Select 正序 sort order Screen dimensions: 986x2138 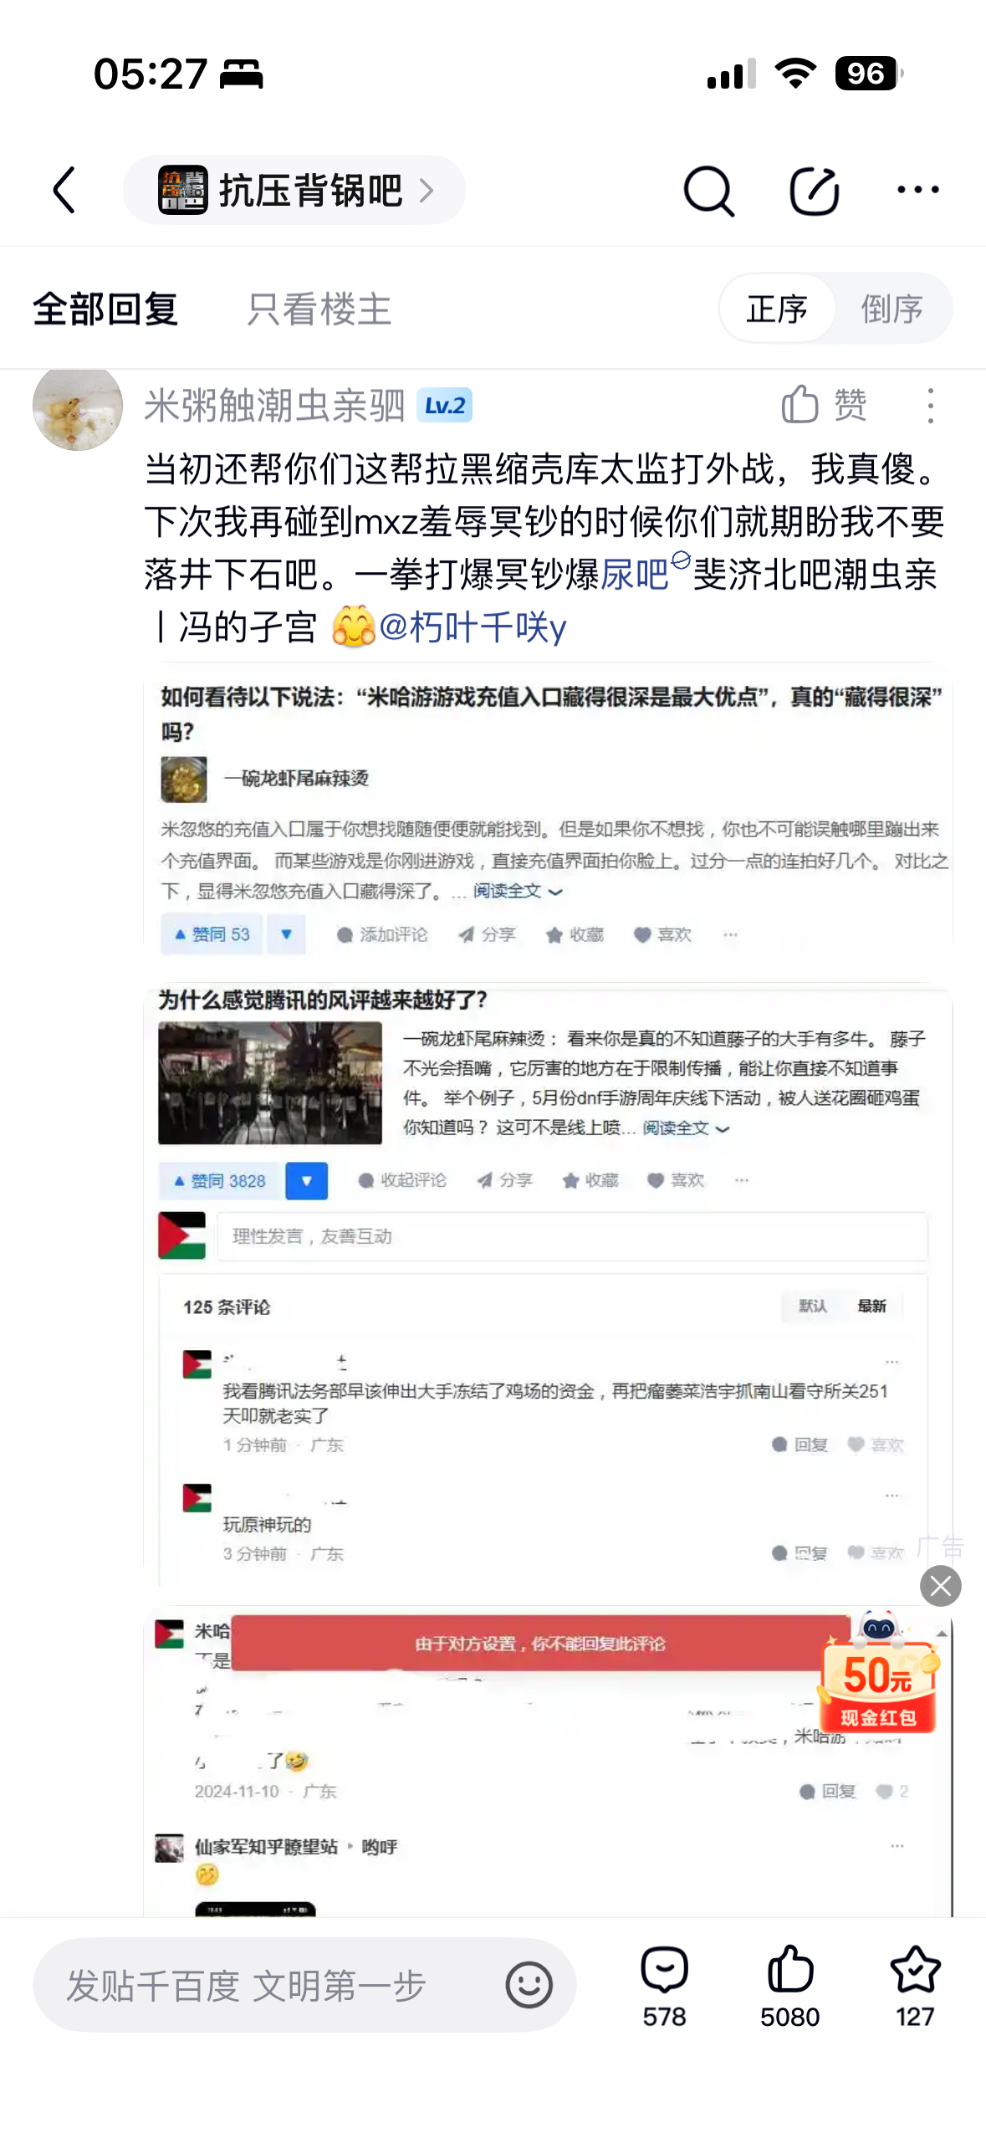(x=777, y=309)
